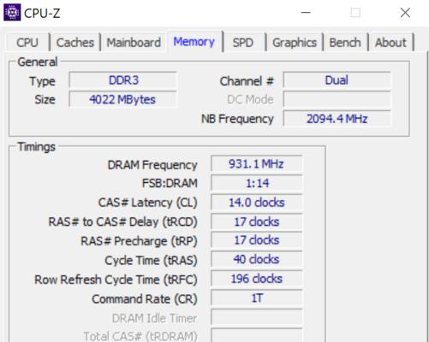Close the CPU-Z window
Image resolution: width=429 pixels, height=342 pixels.
point(405,13)
